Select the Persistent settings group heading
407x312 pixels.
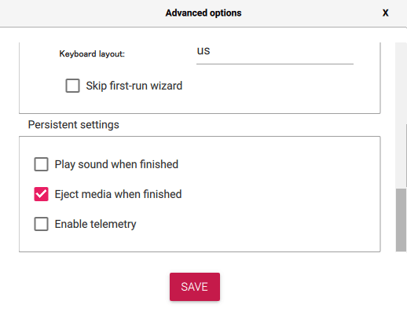(x=74, y=125)
